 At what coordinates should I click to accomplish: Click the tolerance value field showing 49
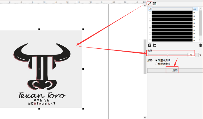click(192, 54)
